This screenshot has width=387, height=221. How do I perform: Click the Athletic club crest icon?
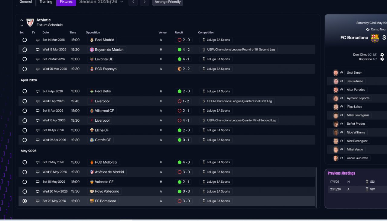(x=30, y=22)
